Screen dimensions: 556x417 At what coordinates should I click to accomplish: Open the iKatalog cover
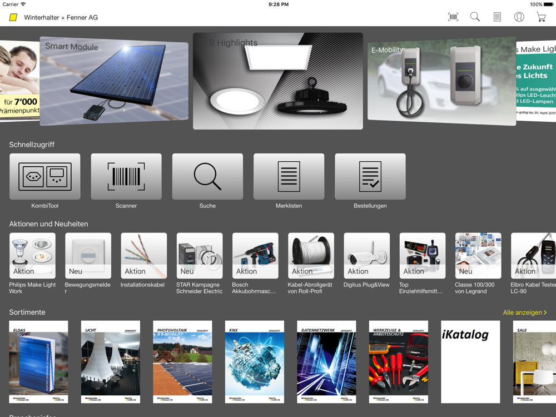470,362
